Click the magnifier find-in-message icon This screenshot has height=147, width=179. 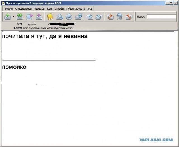(59, 17)
